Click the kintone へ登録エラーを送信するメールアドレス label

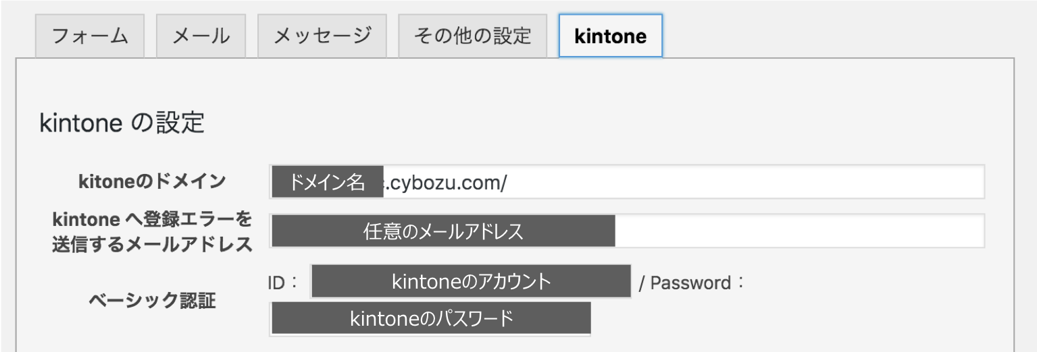(x=152, y=231)
